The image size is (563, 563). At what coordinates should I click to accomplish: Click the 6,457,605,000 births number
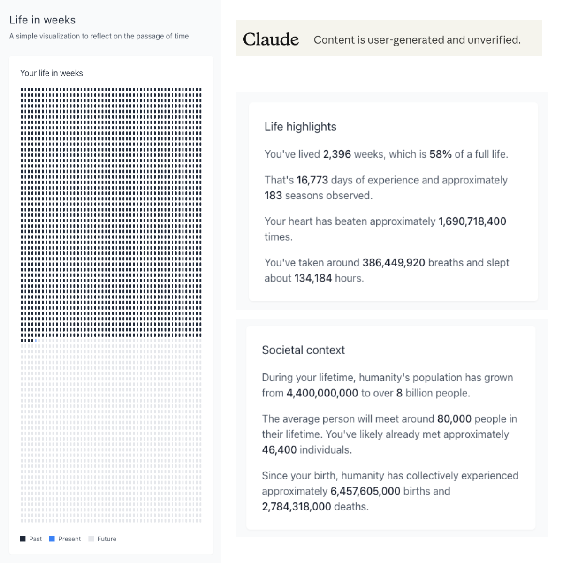coord(365,491)
